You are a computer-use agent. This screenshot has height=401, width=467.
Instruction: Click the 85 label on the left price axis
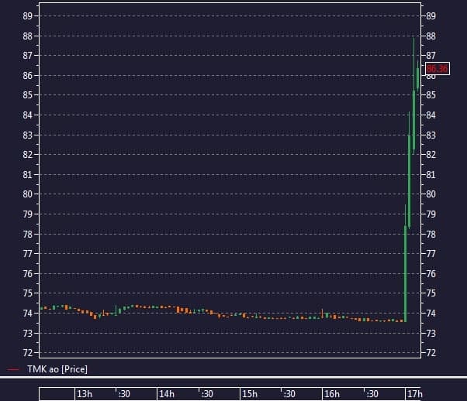pos(27,95)
